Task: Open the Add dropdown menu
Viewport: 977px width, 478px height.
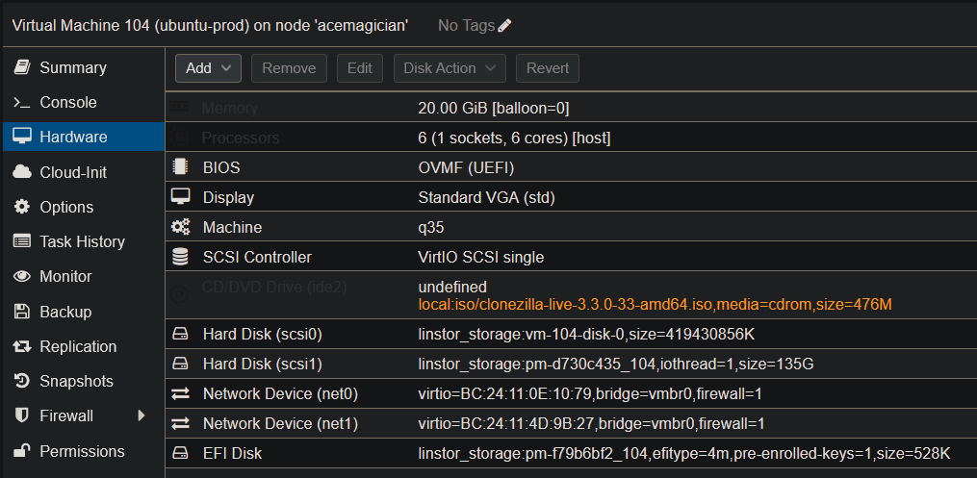Action: coord(208,68)
